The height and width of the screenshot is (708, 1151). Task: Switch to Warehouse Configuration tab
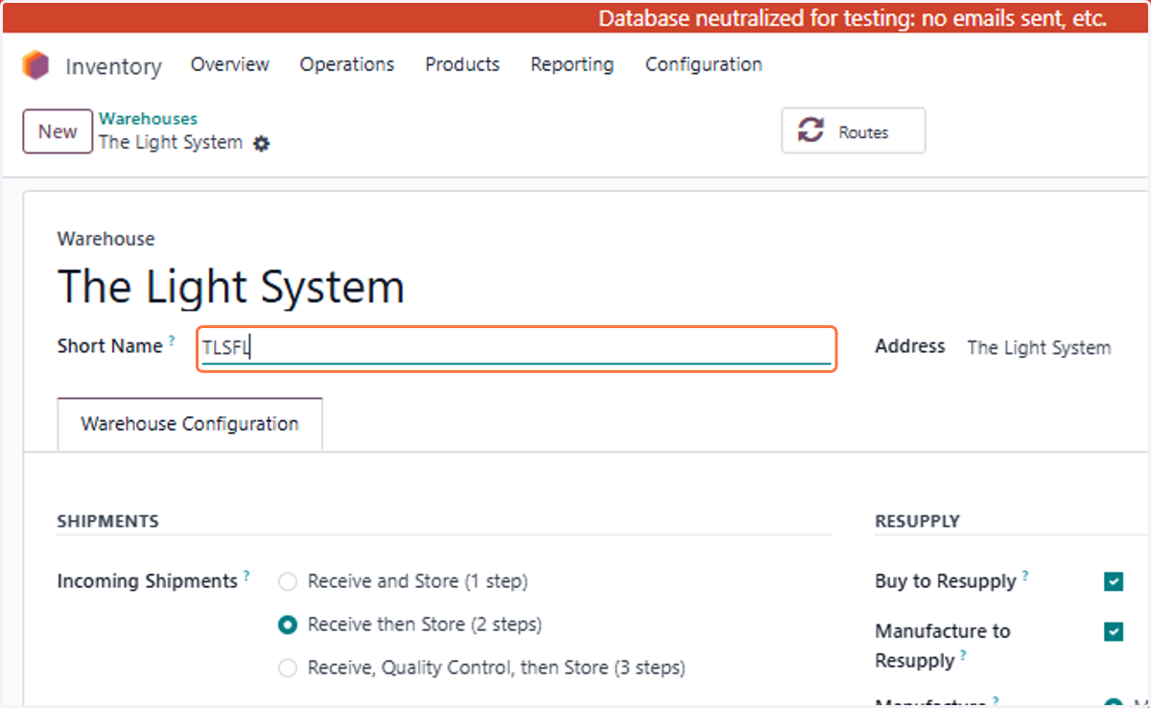pyautogui.click(x=190, y=424)
